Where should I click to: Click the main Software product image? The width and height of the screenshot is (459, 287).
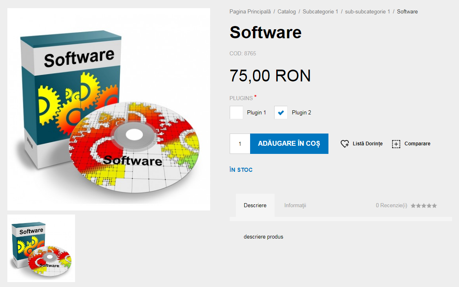[x=109, y=109]
